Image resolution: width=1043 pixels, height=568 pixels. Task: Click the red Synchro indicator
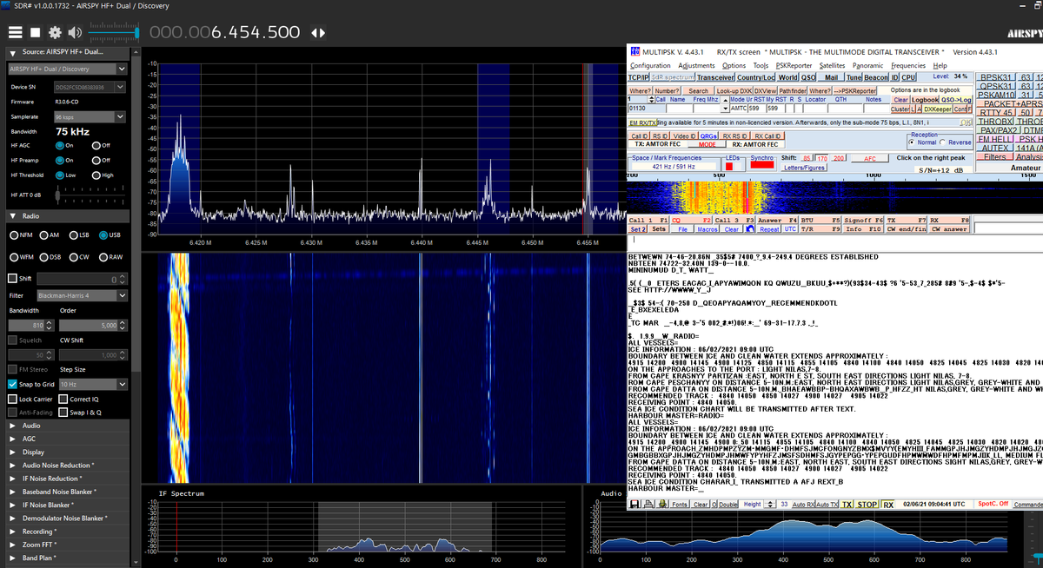[x=761, y=165]
